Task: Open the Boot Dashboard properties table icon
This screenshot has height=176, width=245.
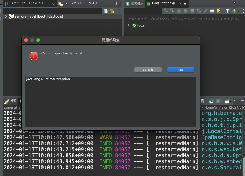Action: (212, 11)
